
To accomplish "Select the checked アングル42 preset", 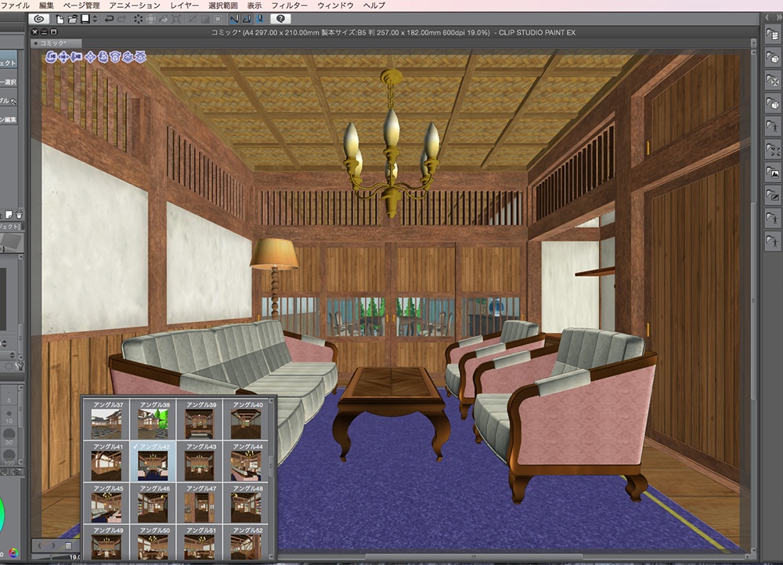I will tap(153, 461).
